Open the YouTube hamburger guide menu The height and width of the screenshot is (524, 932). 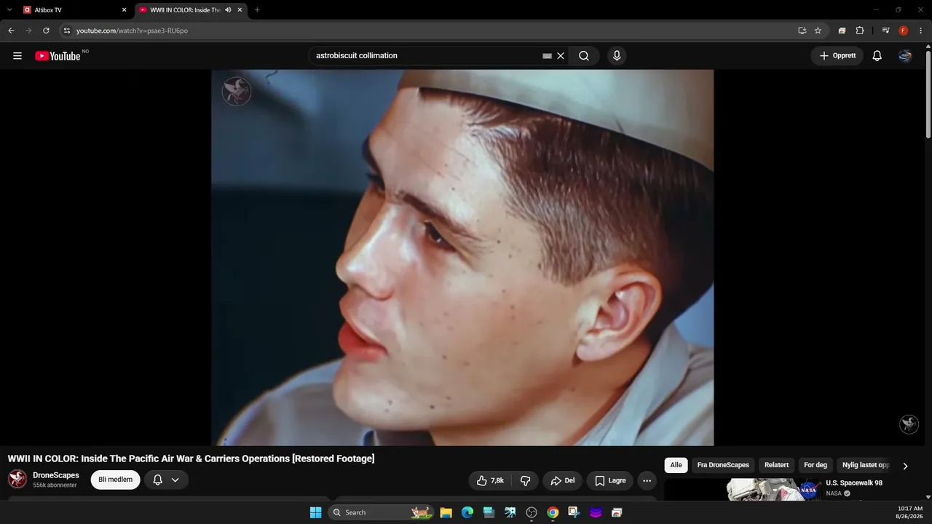[17, 56]
